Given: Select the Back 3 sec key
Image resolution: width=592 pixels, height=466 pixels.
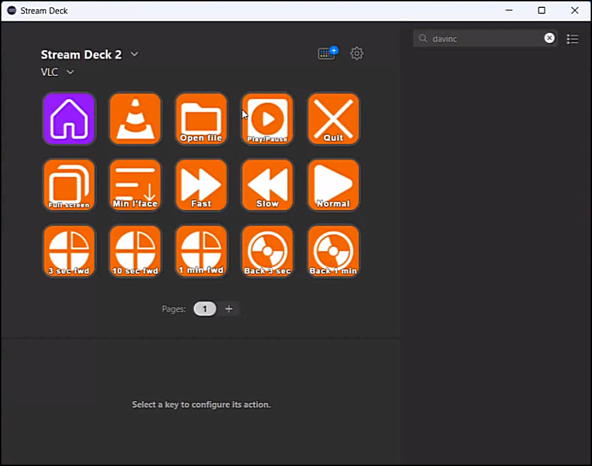Looking at the screenshot, I should point(268,251).
